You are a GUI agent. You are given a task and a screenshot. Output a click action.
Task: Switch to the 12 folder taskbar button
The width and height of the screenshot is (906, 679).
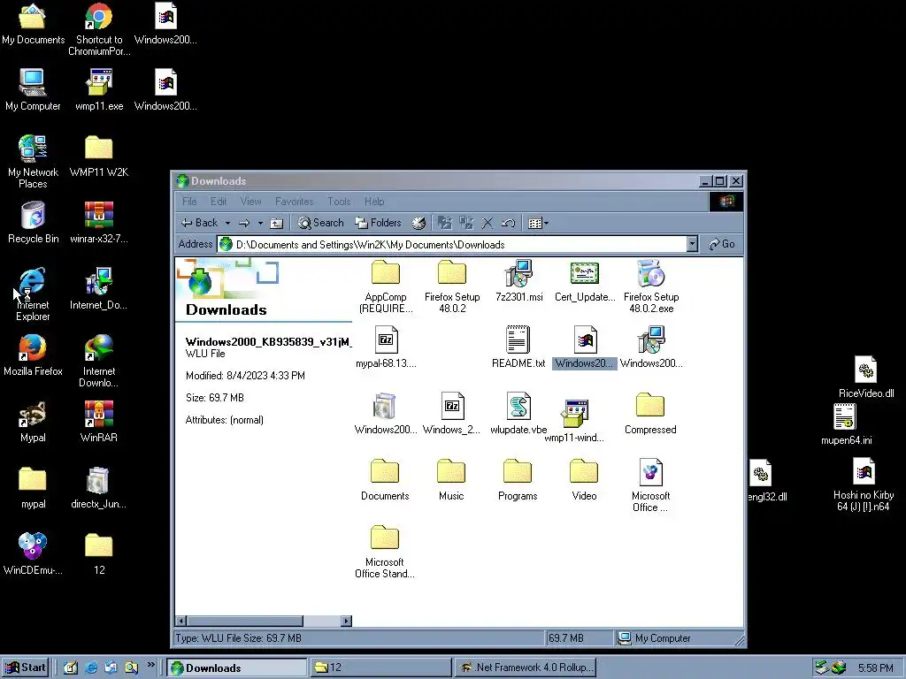click(380, 668)
